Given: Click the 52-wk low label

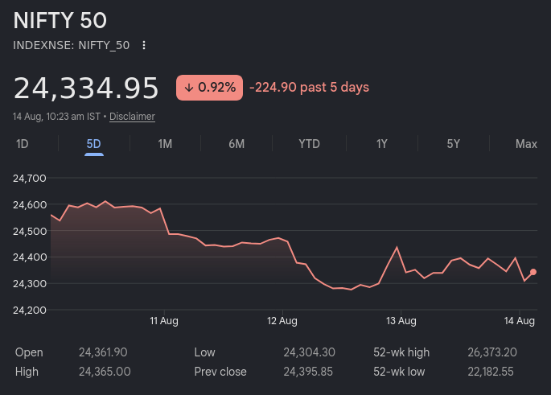Looking at the screenshot, I should [x=399, y=372].
